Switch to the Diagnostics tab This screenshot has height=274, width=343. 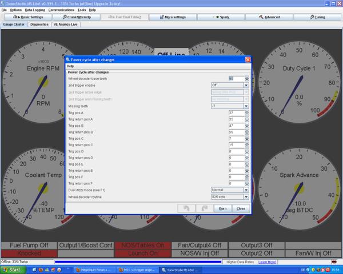click(x=39, y=25)
